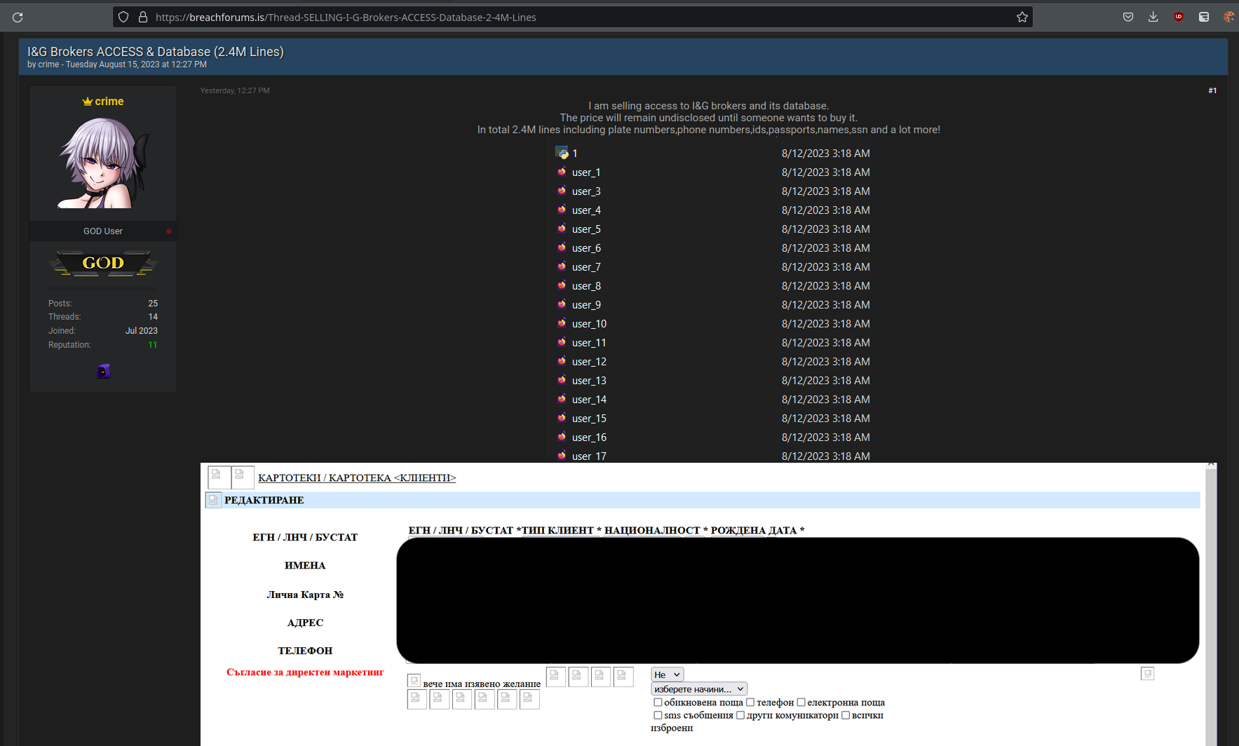
Task: Reload the page with the refresh icon
Action: click(18, 18)
